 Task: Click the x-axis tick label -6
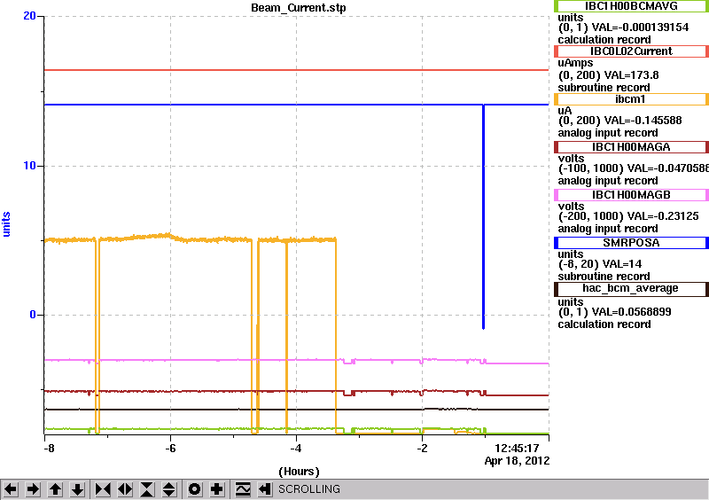pyautogui.click(x=170, y=449)
